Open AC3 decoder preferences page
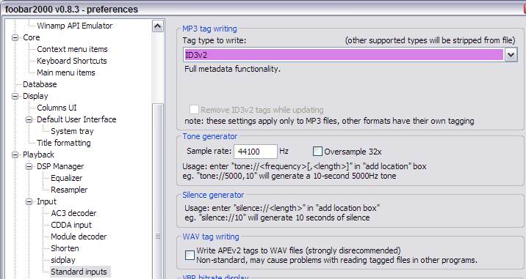 73,213
